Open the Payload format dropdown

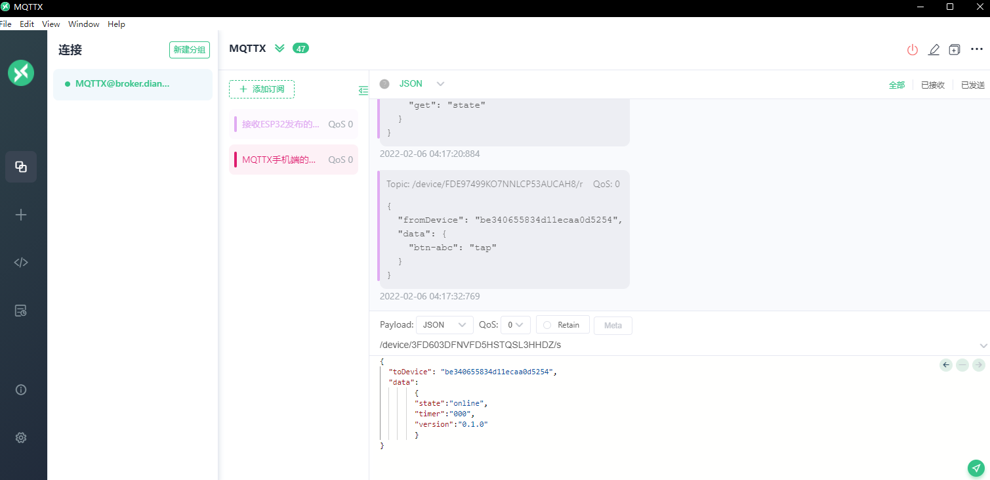pyautogui.click(x=445, y=324)
